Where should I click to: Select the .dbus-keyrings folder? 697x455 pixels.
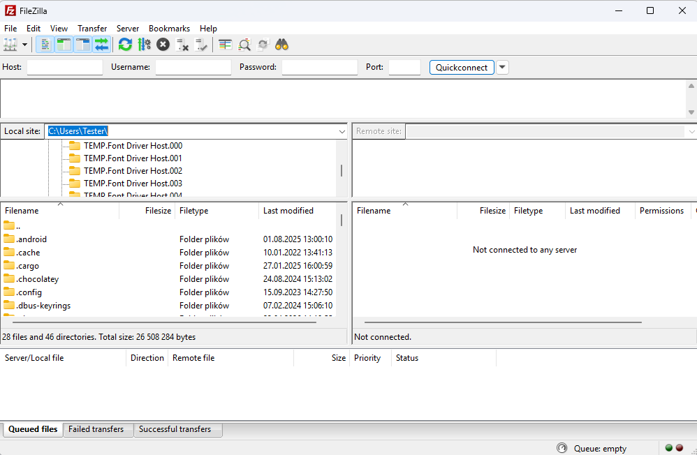(x=169, y=306)
